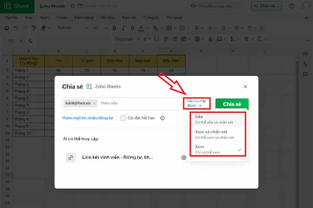This screenshot has width=313, height=208.
Task: Toggle strikethrough formatting
Action: [x=132, y=28]
